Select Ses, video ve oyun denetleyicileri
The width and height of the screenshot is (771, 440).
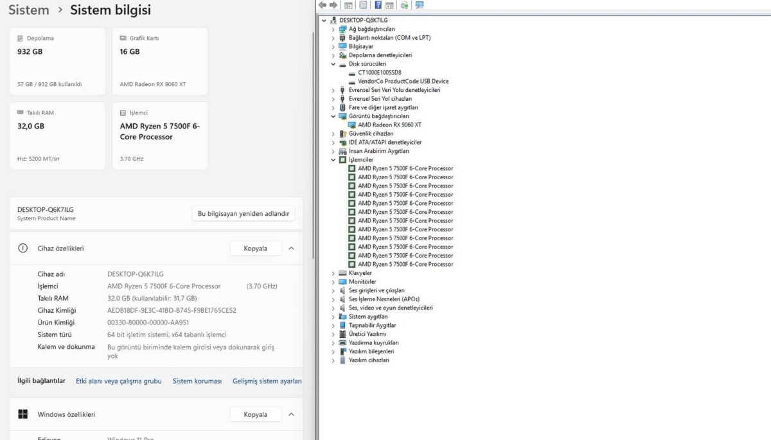(391, 308)
